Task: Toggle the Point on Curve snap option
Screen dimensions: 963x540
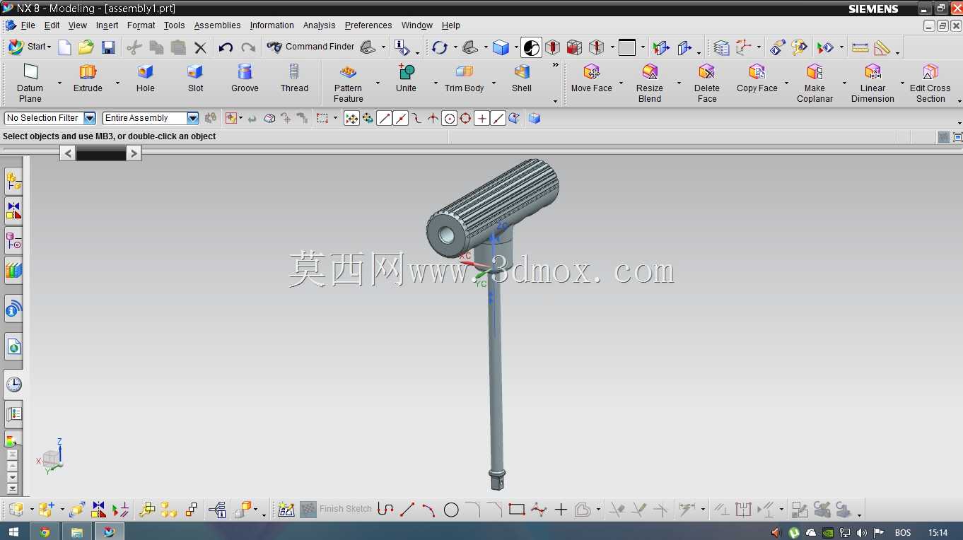Action: pos(498,119)
